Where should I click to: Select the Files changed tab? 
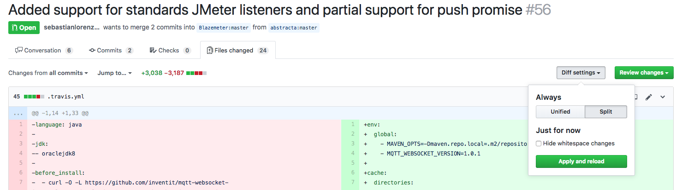pos(238,51)
